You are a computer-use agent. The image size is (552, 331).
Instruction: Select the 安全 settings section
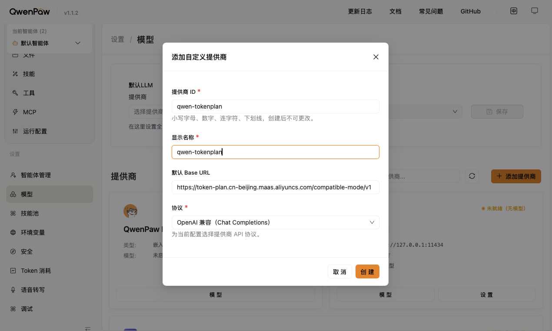coord(27,251)
